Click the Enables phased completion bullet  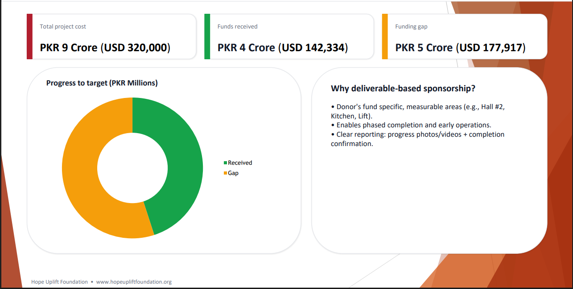pos(411,125)
